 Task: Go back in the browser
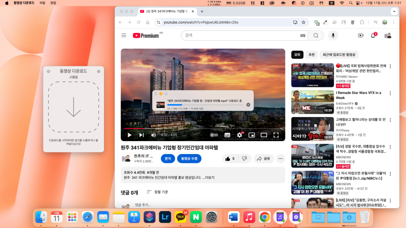(120, 22)
